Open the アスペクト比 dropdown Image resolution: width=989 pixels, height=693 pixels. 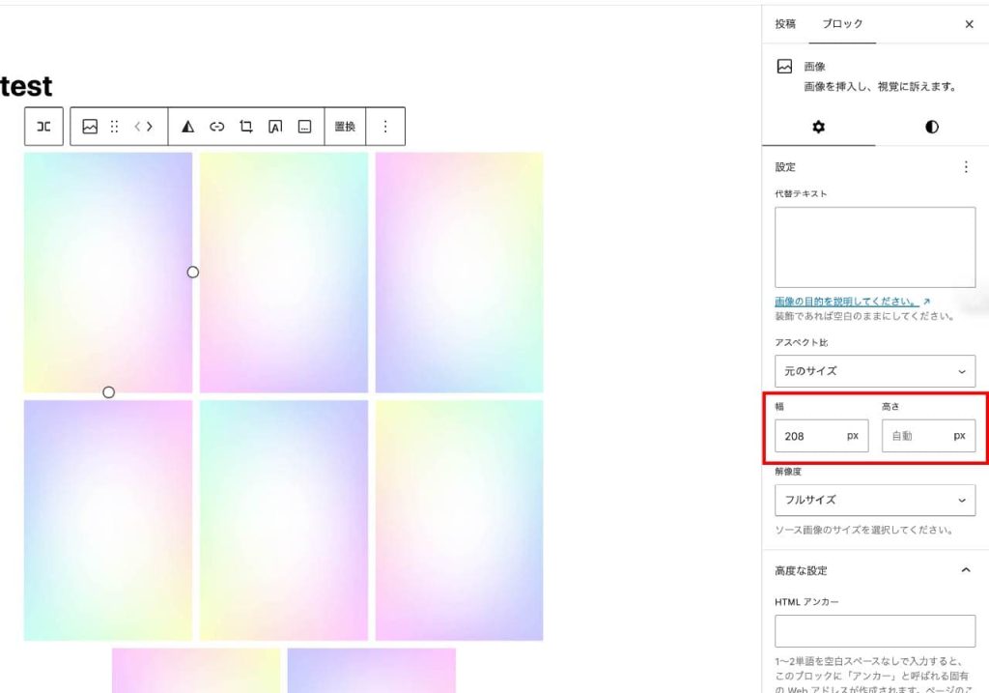[x=874, y=371]
